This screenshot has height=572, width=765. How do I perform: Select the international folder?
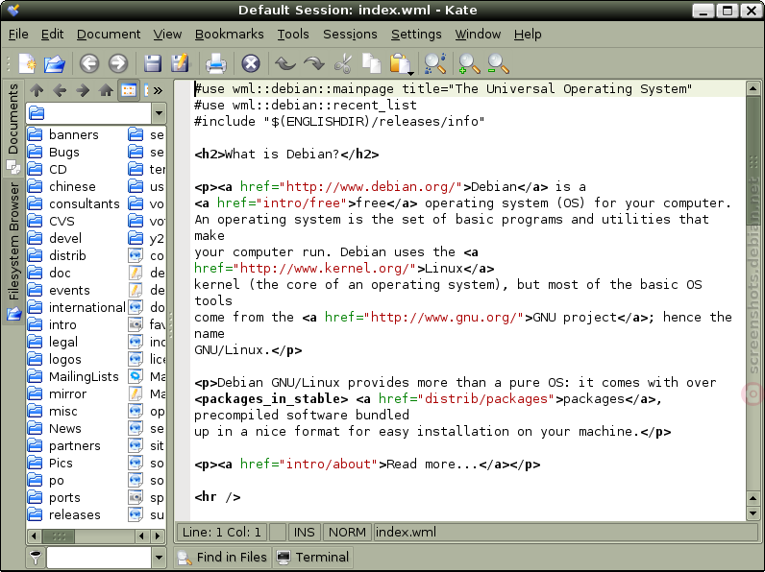pyautogui.click(x=77, y=307)
